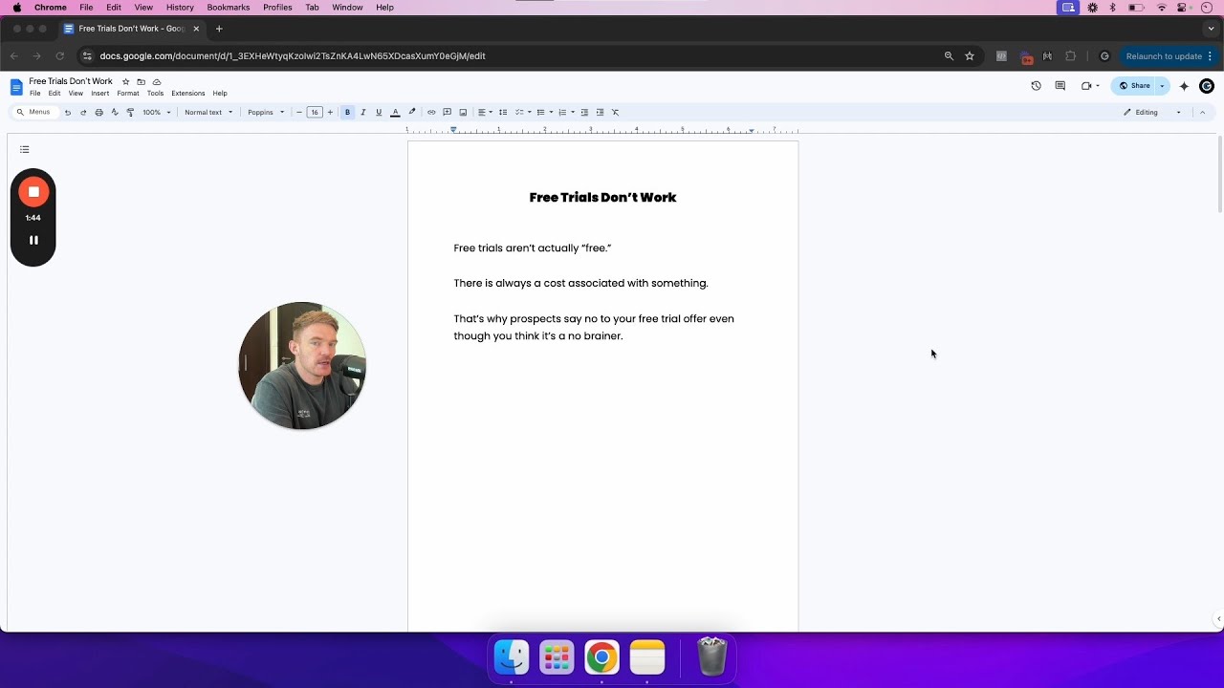This screenshot has height=688, width=1224.
Task: Select the Paint format tool
Action: [x=130, y=113]
